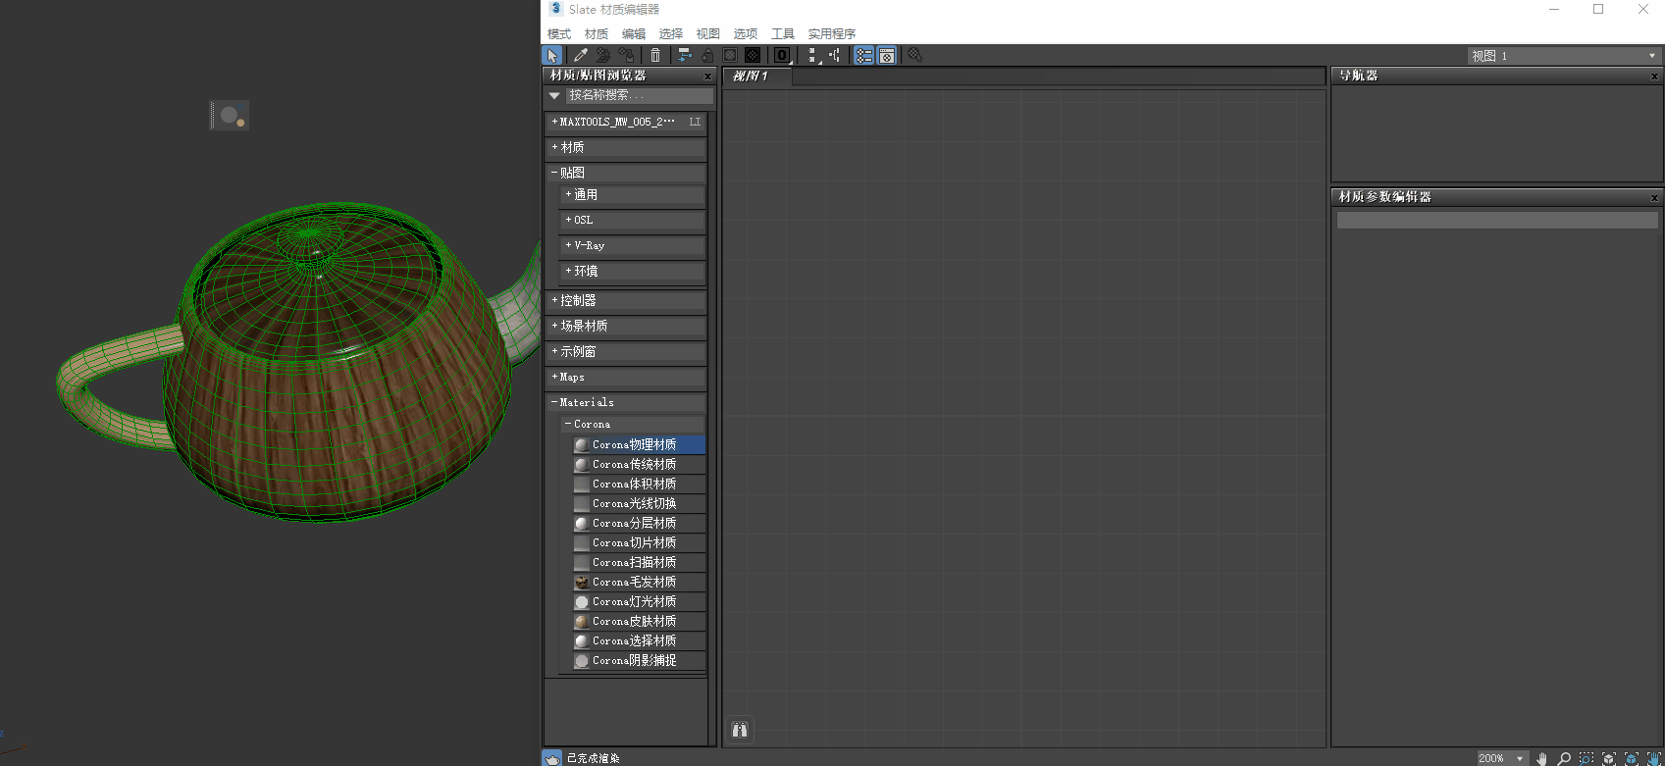Click the 按名称搜索 search field

click(638, 95)
